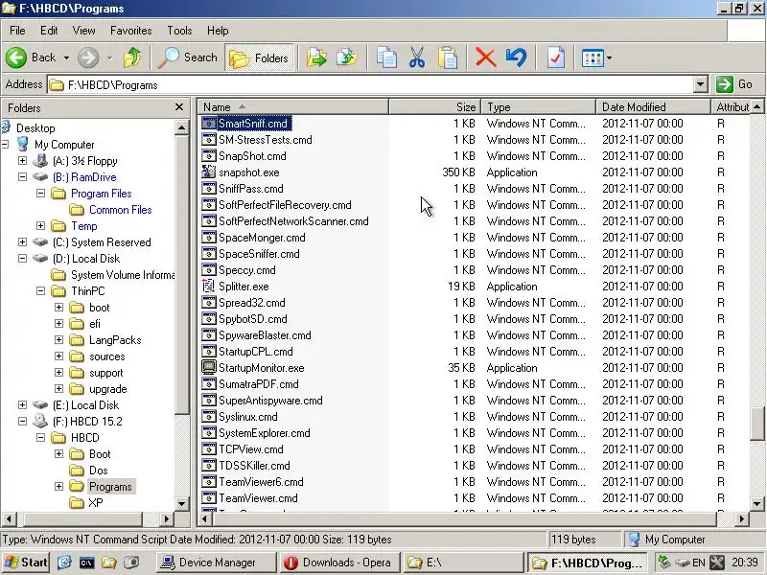Go up one folder level
The height and width of the screenshot is (575, 767).
pos(132,57)
